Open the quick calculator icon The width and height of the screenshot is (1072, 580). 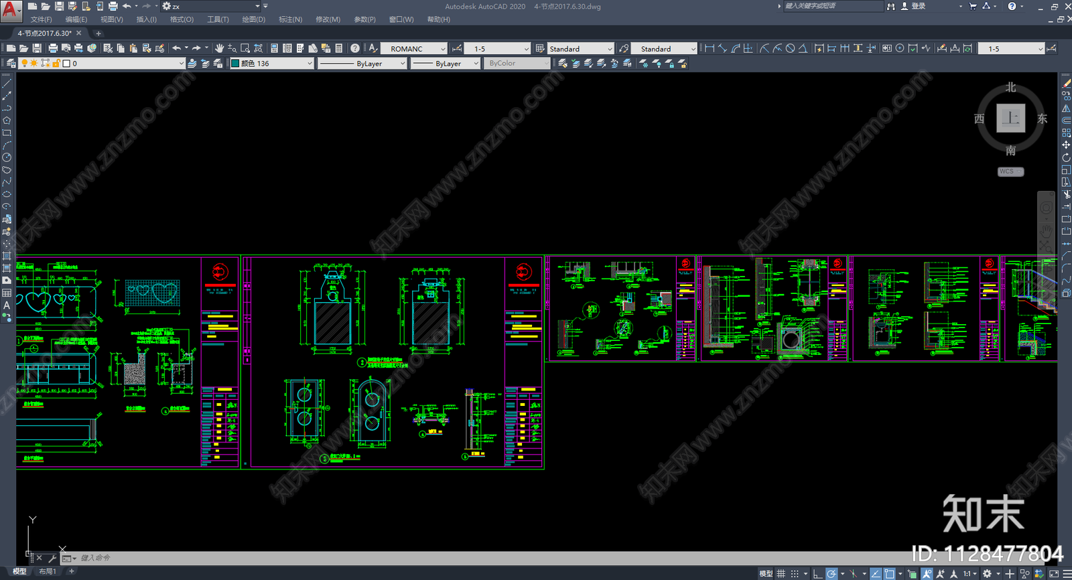pyautogui.click(x=339, y=48)
